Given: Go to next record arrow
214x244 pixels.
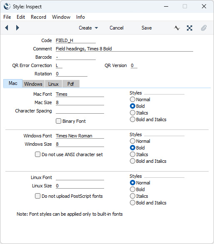Looking at the screenshot, I should [x=17, y=28].
